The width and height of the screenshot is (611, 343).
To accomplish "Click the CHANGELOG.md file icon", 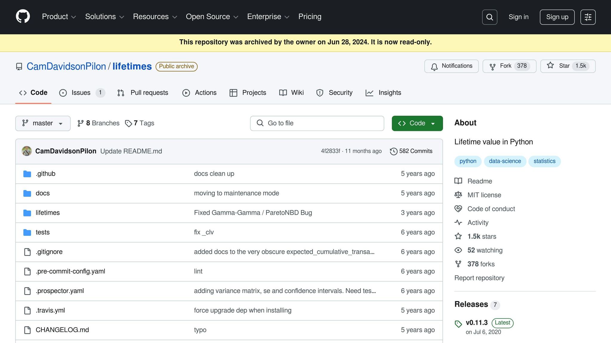I will click(27, 330).
